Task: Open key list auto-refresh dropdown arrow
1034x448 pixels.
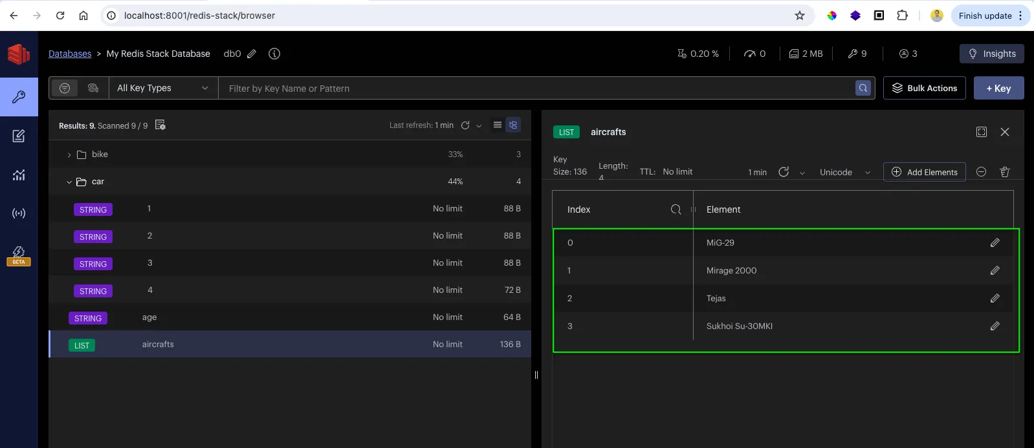Action: [x=479, y=126]
